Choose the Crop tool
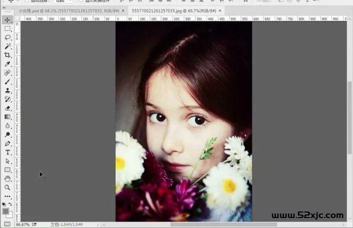The height and width of the screenshot is (228, 353). (8, 55)
